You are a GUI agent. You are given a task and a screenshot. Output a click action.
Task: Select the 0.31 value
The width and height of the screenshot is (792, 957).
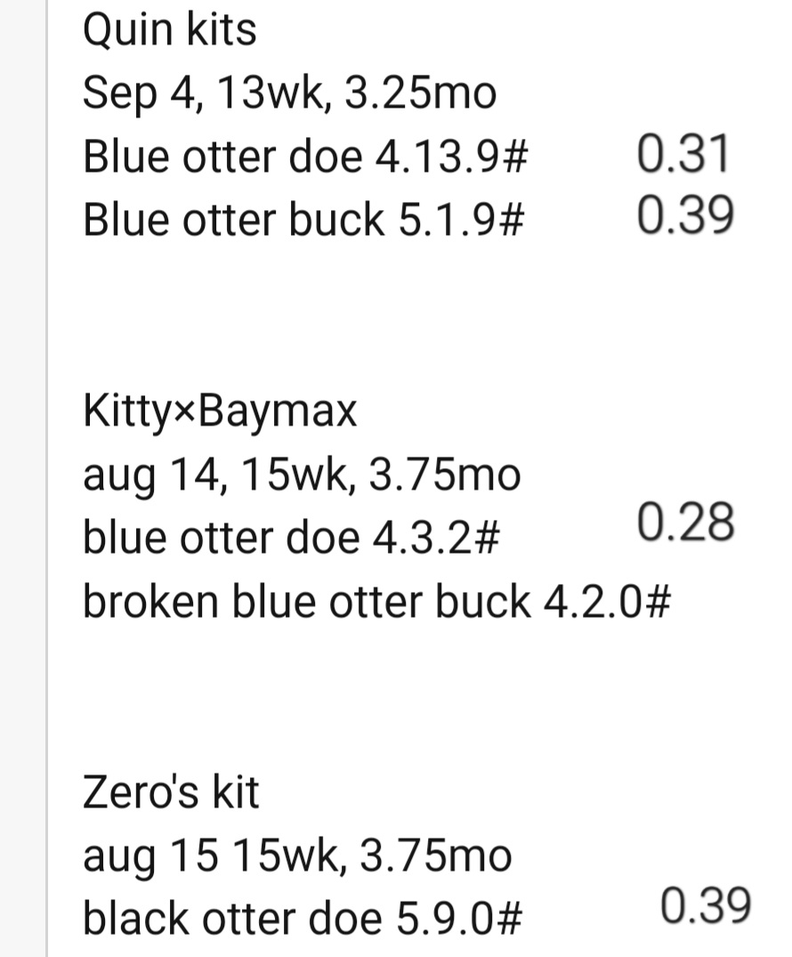[683, 154]
